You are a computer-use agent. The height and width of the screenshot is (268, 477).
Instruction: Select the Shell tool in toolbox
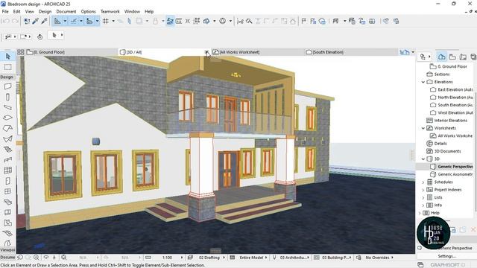pyautogui.click(x=8, y=139)
